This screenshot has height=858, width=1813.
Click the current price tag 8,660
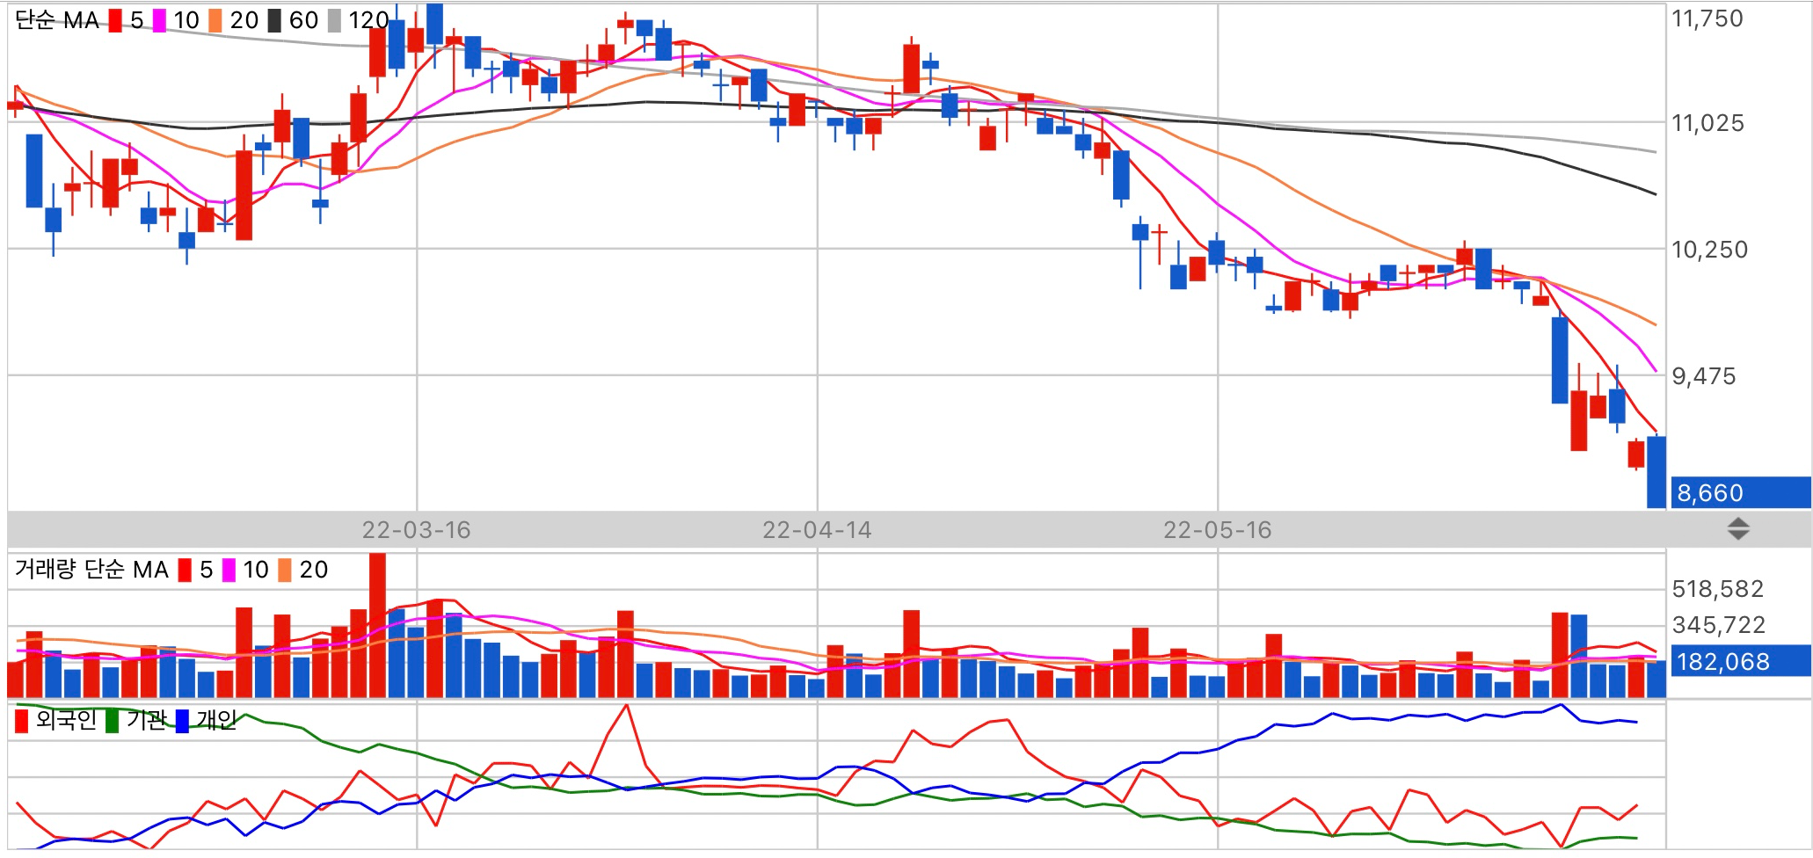click(1740, 492)
